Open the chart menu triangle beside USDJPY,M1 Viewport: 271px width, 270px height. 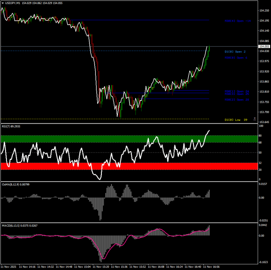(3, 3)
